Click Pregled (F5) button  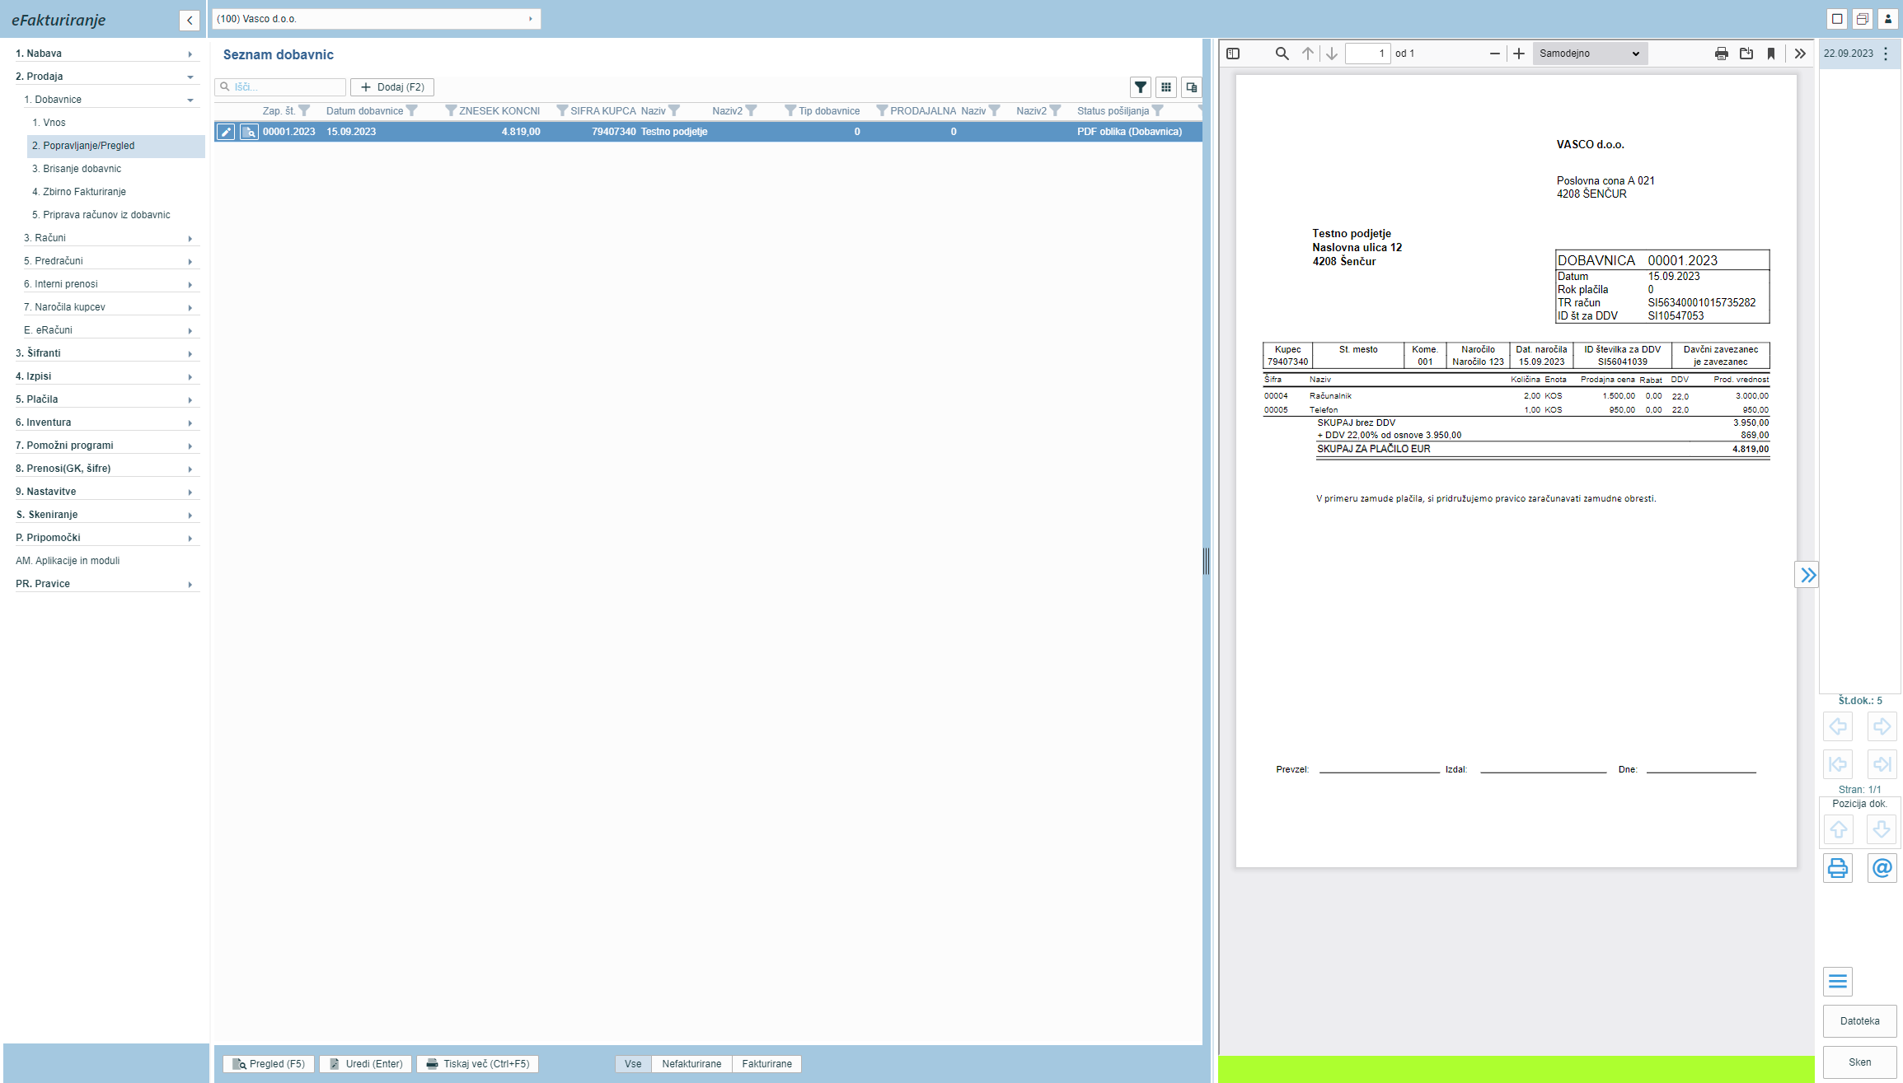point(269,1064)
